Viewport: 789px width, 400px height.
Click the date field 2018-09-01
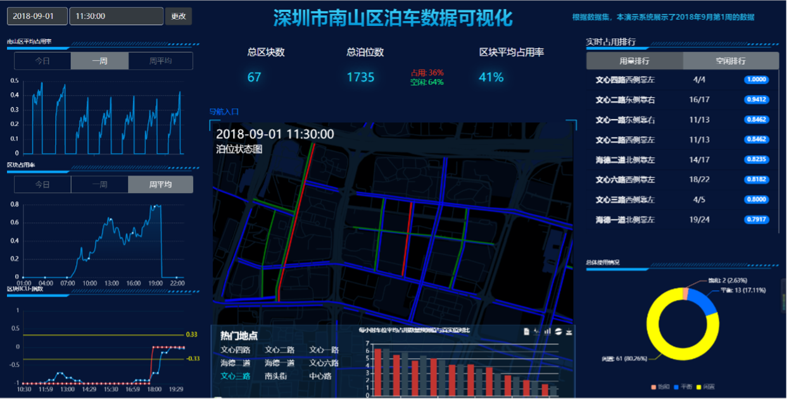point(37,16)
